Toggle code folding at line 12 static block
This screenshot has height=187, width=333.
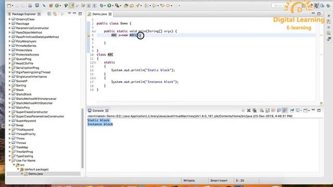coord(95,62)
